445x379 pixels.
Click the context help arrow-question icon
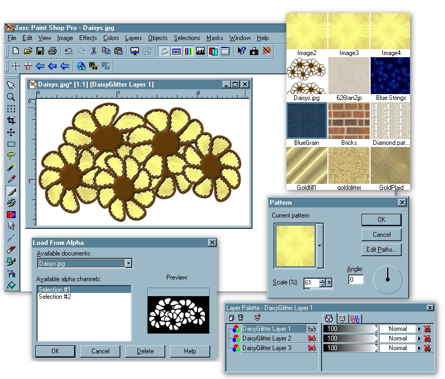[x=242, y=51]
